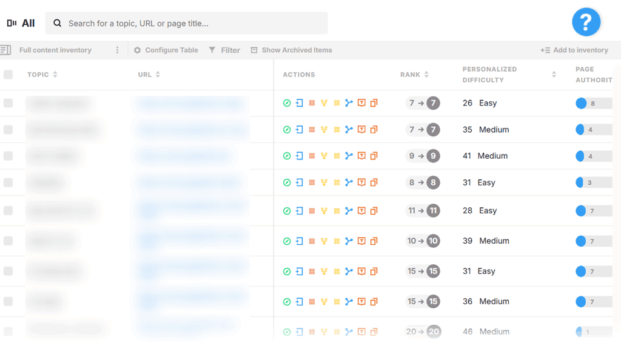Check the box for the 39 Medium row
This screenshot has width=621, height=343.
[x=8, y=241]
